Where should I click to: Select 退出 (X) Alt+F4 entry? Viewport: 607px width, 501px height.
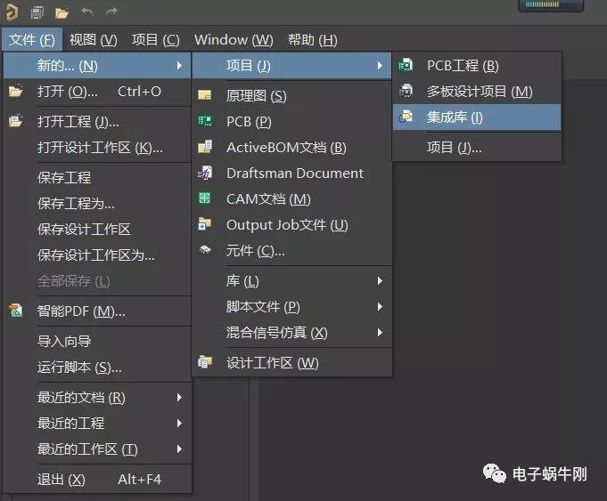pos(97,480)
